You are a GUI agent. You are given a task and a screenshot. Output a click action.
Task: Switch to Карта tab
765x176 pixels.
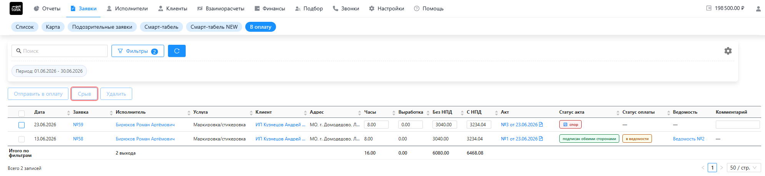pos(53,27)
